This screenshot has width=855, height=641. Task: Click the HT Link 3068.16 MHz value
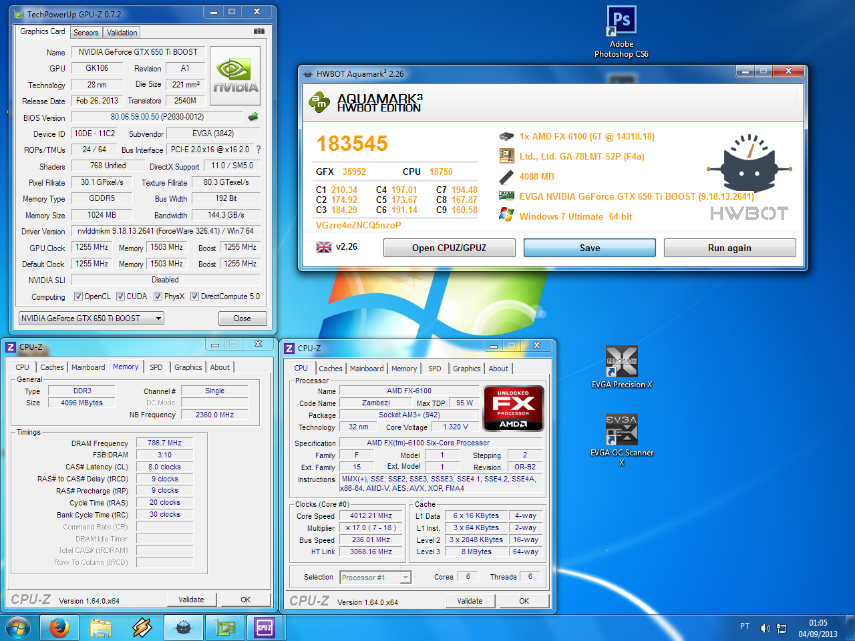[x=371, y=552]
